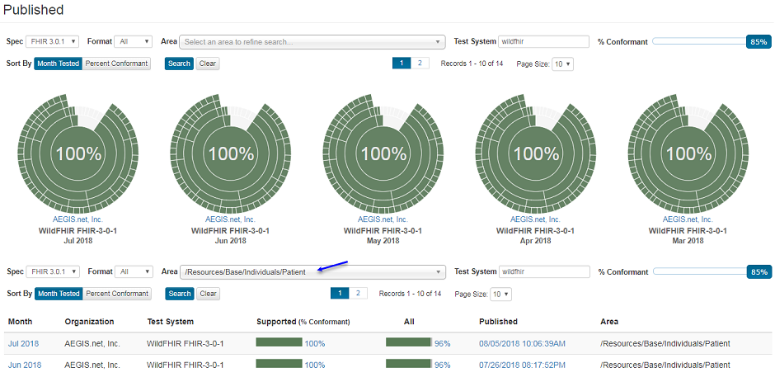The height and width of the screenshot is (377, 775).
Task: Open the Mar 2018 sunburst conformance chart
Action: pos(688,153)
